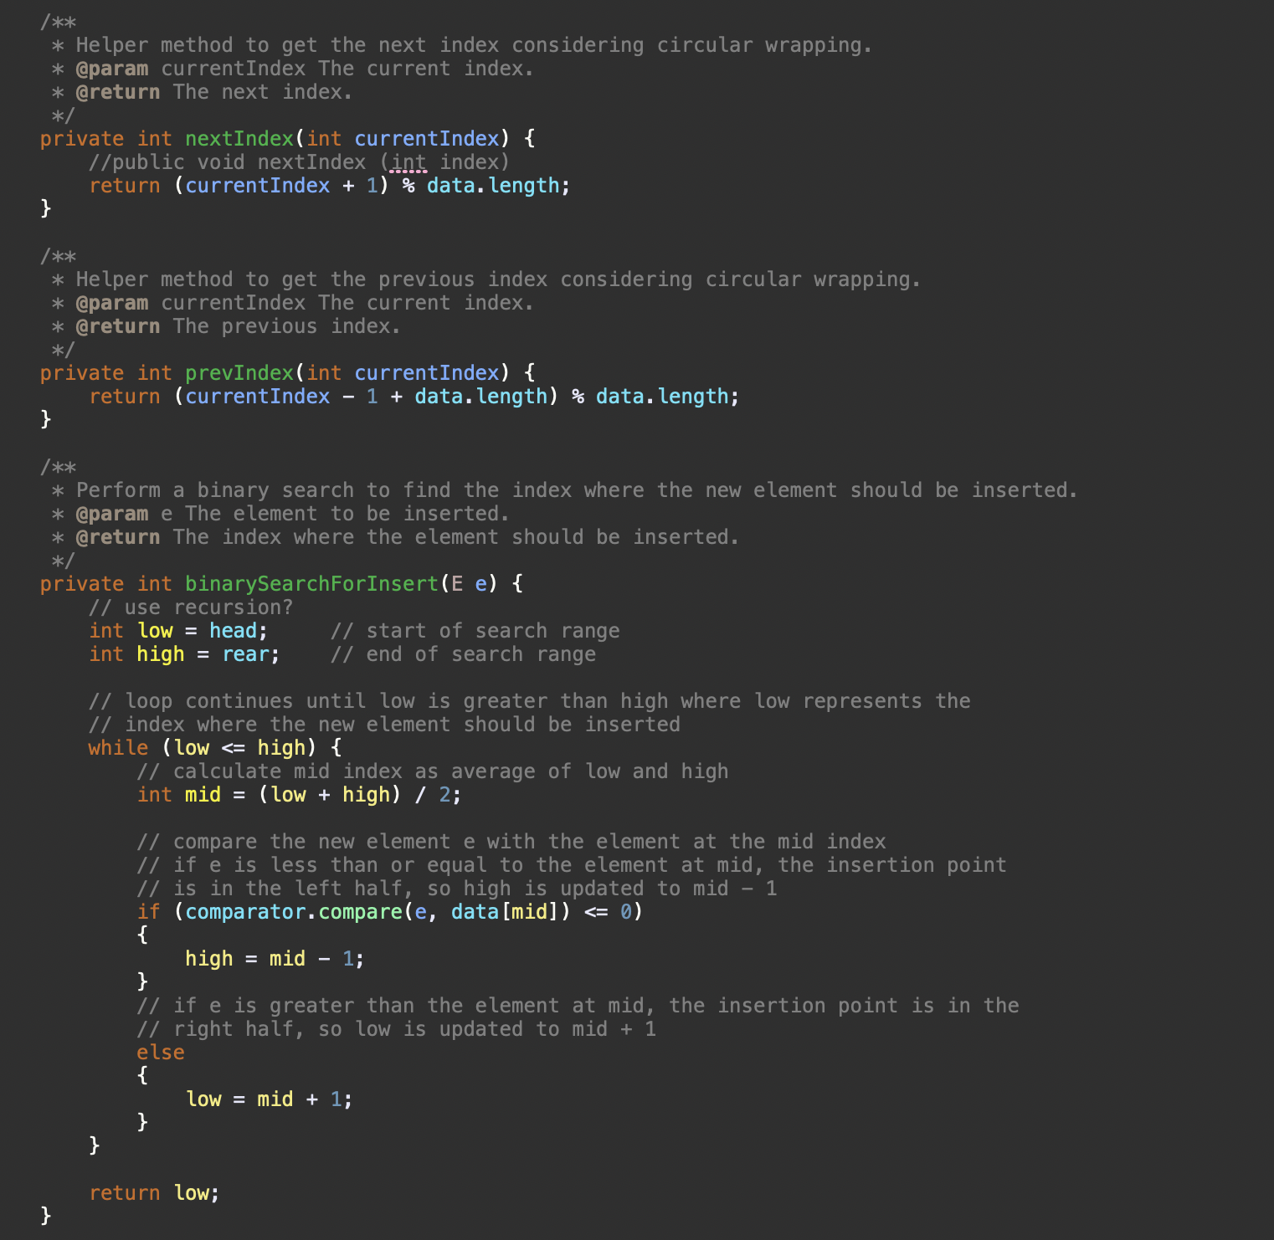Click the return low statement

[155, 1192]
